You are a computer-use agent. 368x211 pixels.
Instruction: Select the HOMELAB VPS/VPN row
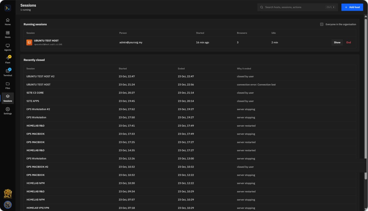(x=190, y=208)
